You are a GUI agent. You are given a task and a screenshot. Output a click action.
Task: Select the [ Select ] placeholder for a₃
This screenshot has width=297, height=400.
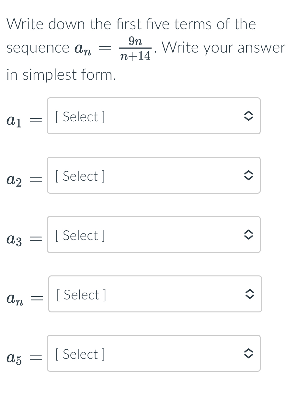tap(79, 235)
